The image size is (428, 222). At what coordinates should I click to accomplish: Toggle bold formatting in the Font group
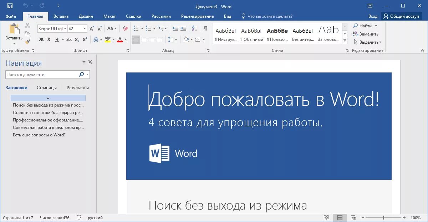click(x=41, y=39)
